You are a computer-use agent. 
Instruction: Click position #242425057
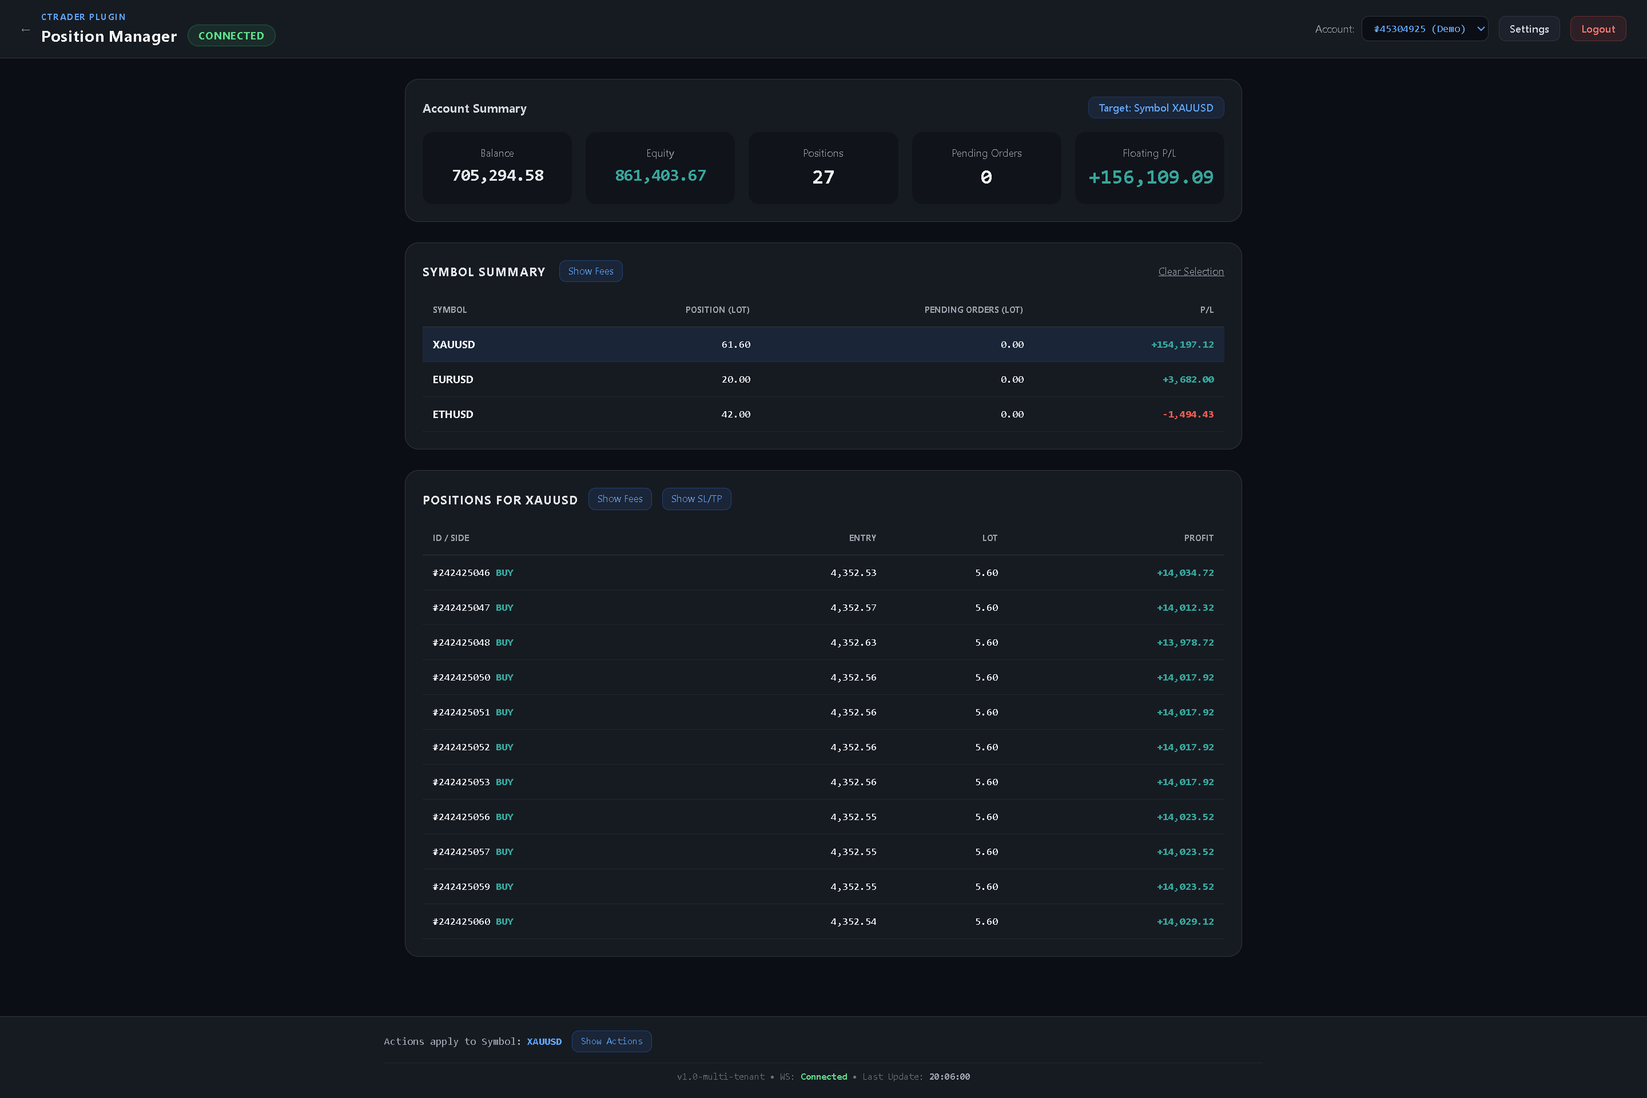[823, 852]
